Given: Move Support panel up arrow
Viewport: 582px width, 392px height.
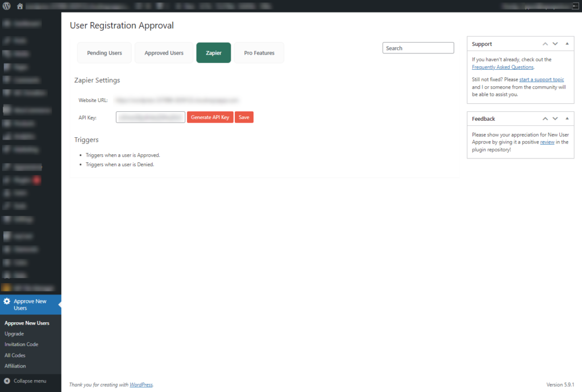Looking at the screenshot, I should pos(545,44).
